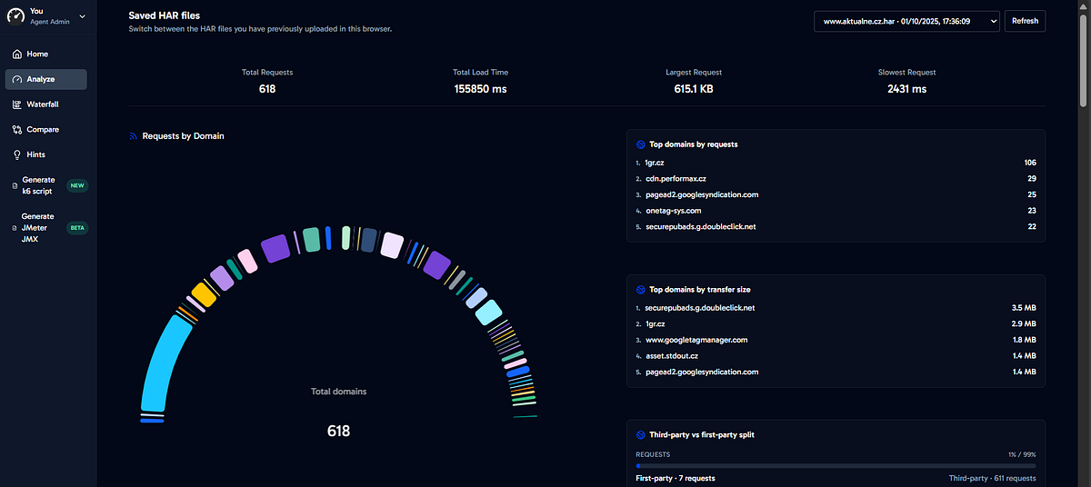Click the Total Load Time 155850 ms value
This screenshot has height=487, width=1091.
tap(481, 89)
